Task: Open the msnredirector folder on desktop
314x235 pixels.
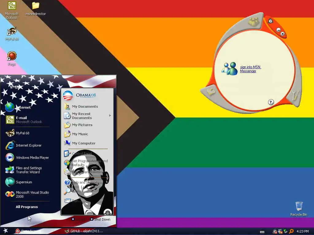Action: coord(36,9)
